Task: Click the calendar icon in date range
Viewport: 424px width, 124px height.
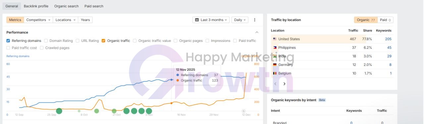Action: [197, 20]
